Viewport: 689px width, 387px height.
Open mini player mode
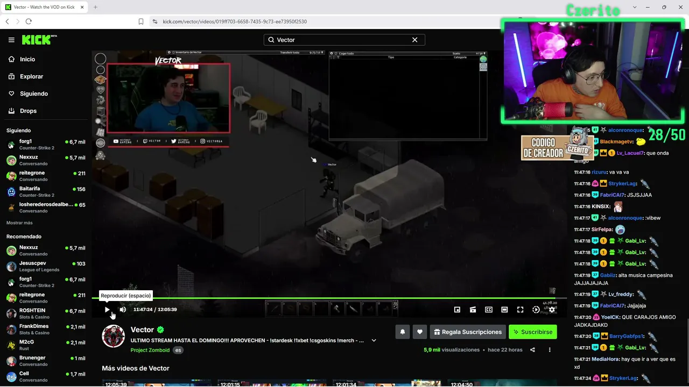[457, 310]
